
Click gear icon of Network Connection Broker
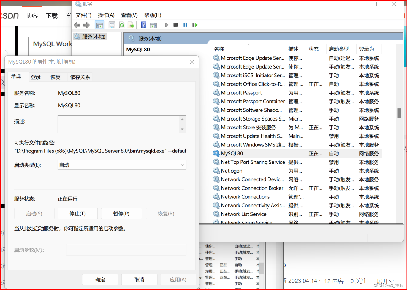pyautogui.click(x=216, y=188)
